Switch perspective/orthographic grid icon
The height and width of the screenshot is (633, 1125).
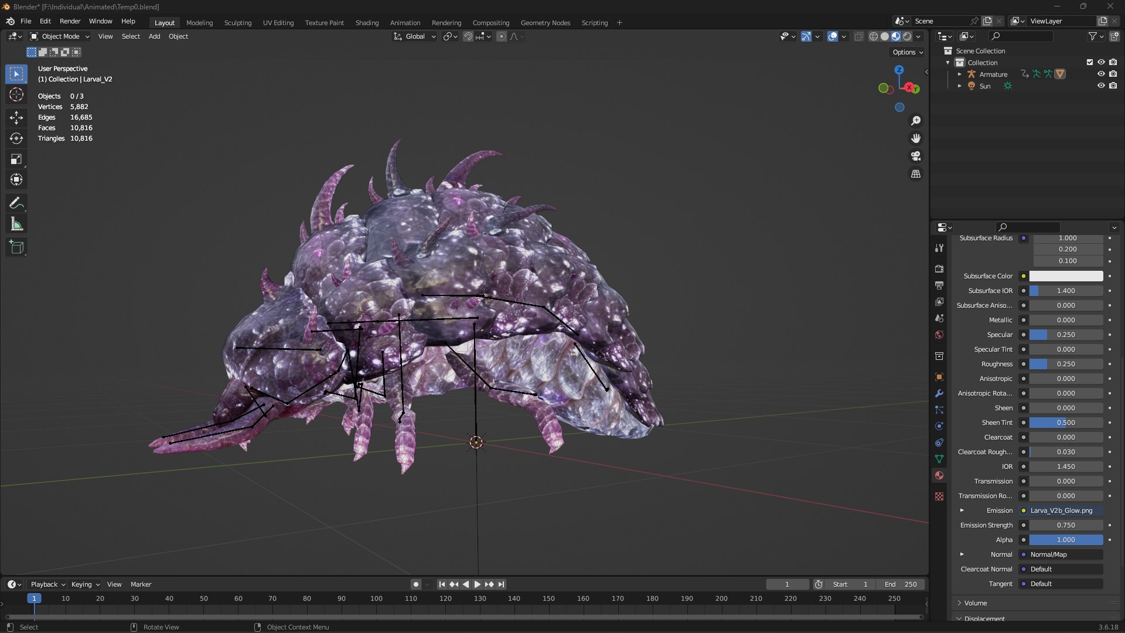pyautogui.click(x=916, y=174)
